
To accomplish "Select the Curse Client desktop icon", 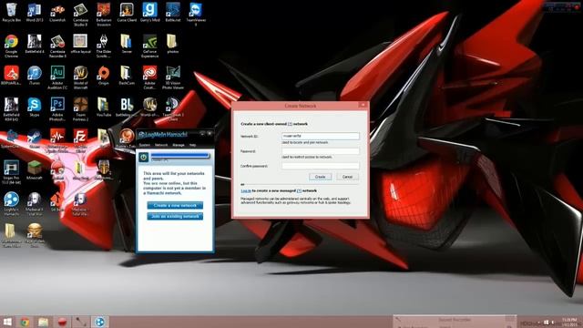I will pyautogui.click(x=127, y=12).
